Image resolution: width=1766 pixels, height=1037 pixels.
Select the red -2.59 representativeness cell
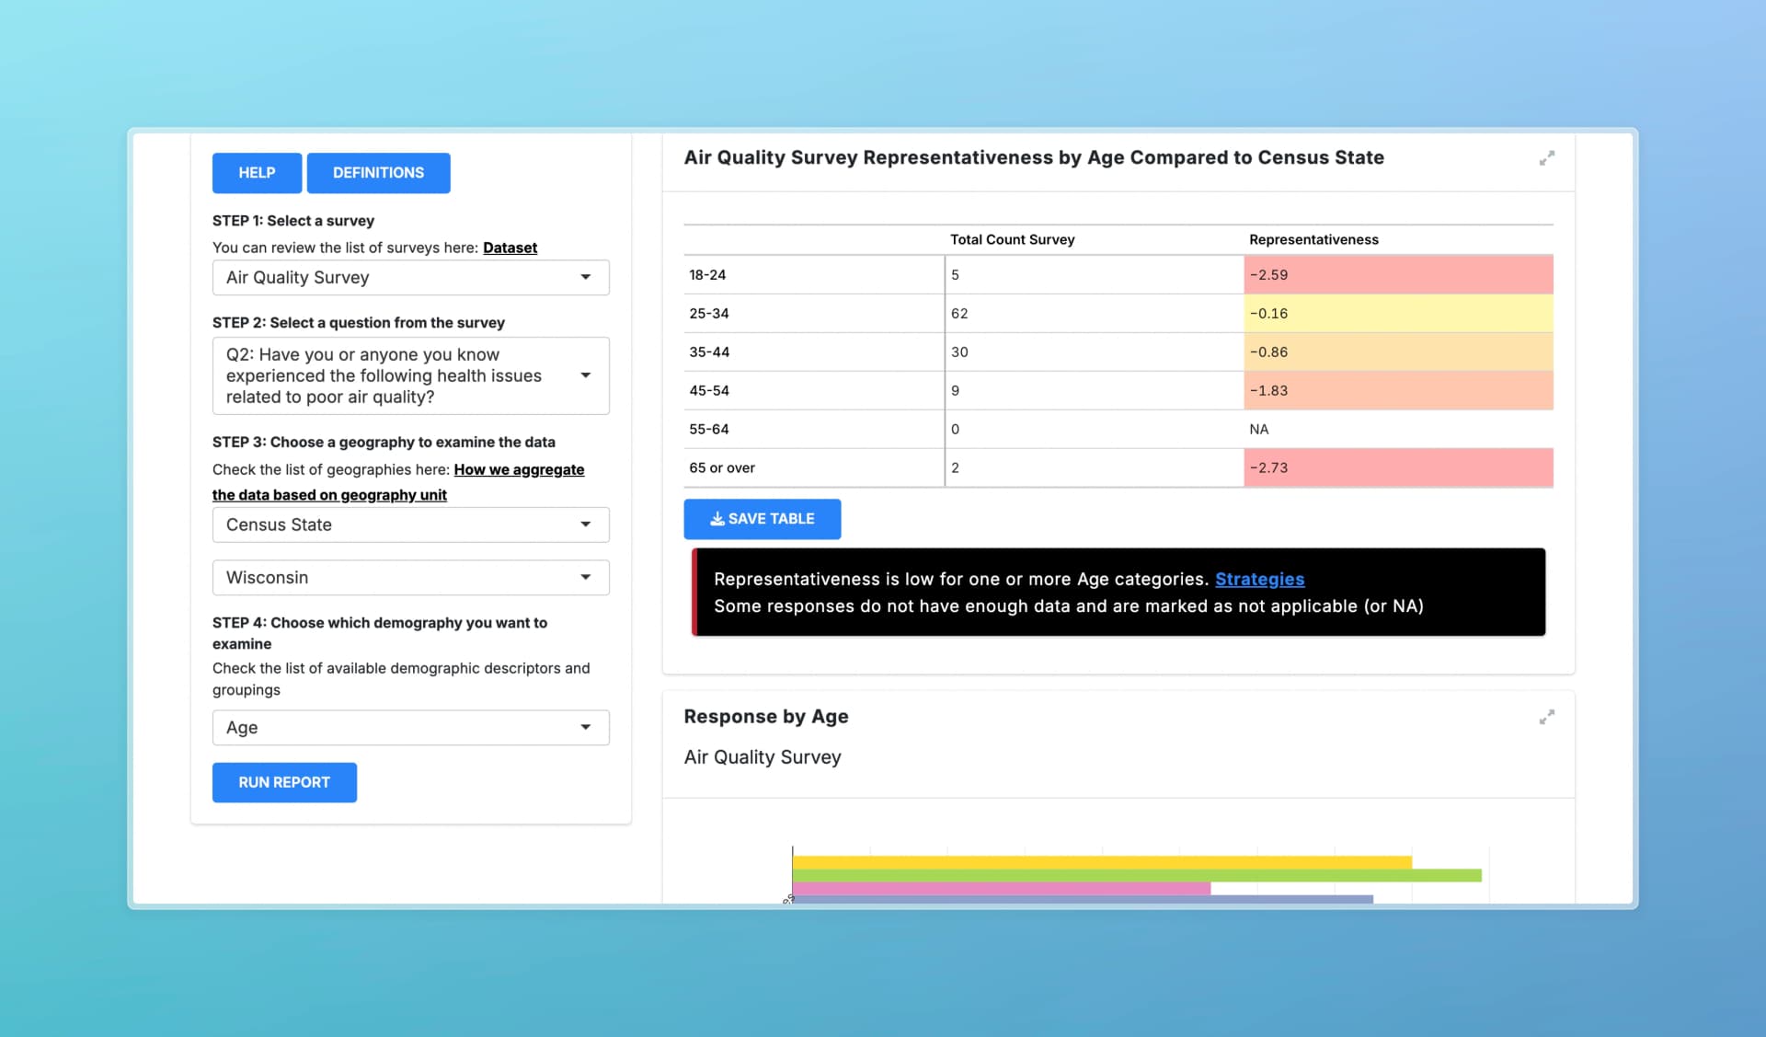(x=1398, y=275)
